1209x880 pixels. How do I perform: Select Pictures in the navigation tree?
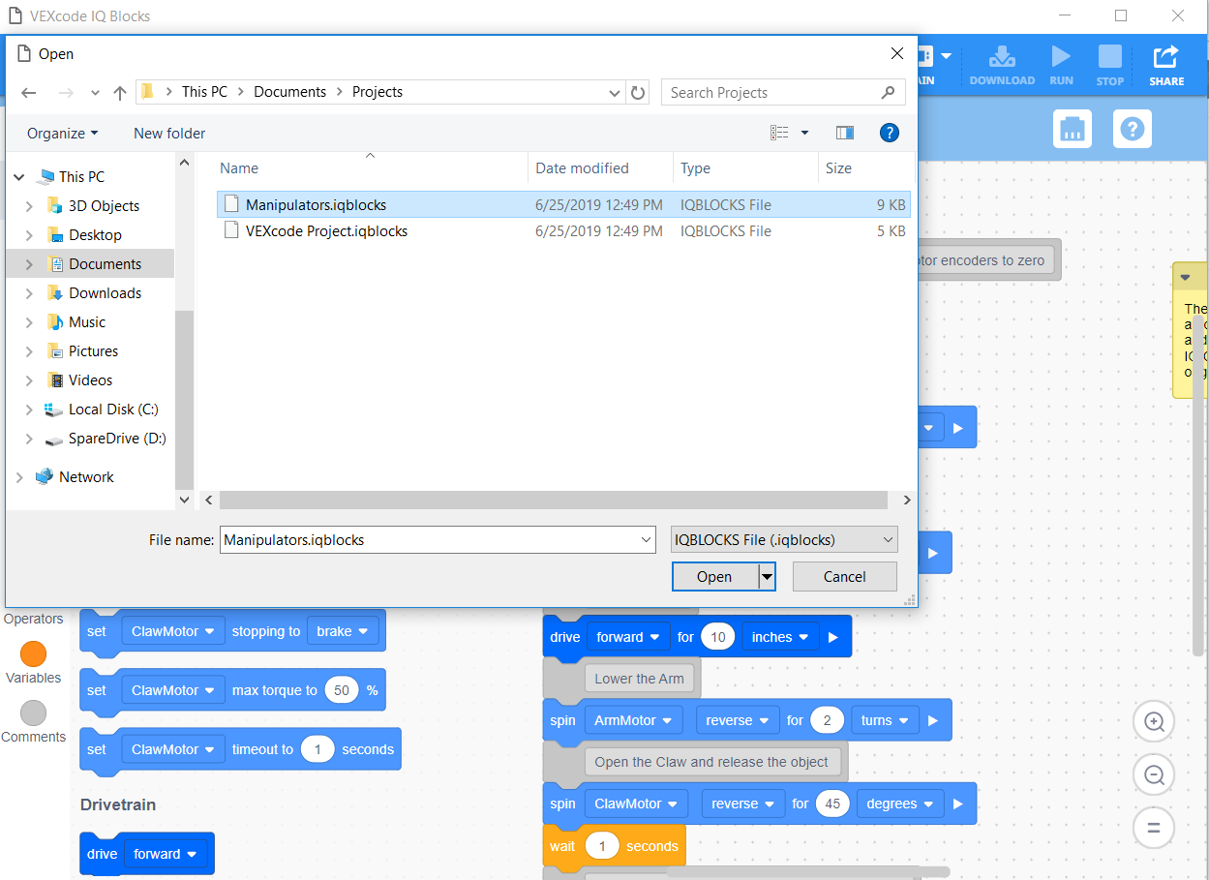point(93,351)
